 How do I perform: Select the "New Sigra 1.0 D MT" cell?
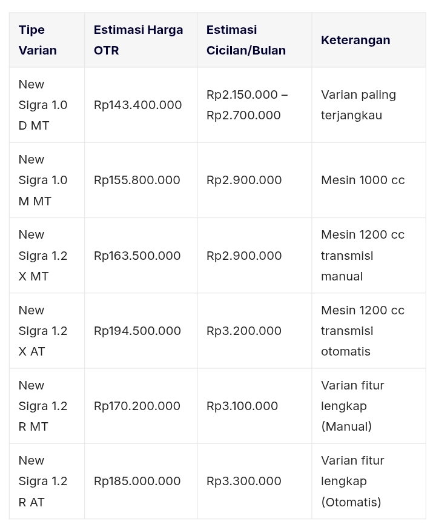point(43,105)
